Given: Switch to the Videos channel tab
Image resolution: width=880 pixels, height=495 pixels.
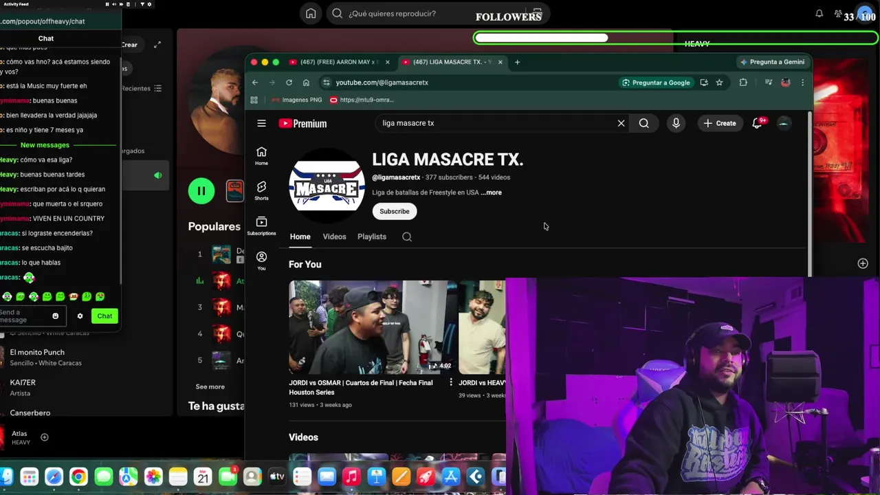Looking at the screenshot, I should click(x=334, y=236).
